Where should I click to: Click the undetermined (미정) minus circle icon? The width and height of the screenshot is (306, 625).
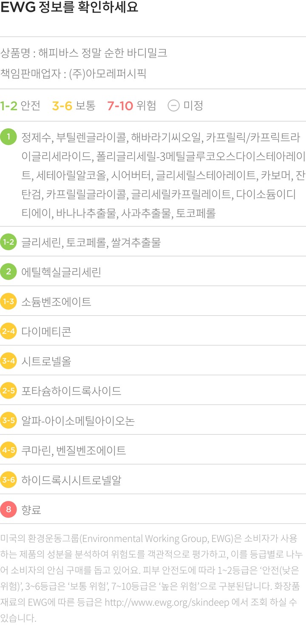pyautogui.click(x=173, y=105)
